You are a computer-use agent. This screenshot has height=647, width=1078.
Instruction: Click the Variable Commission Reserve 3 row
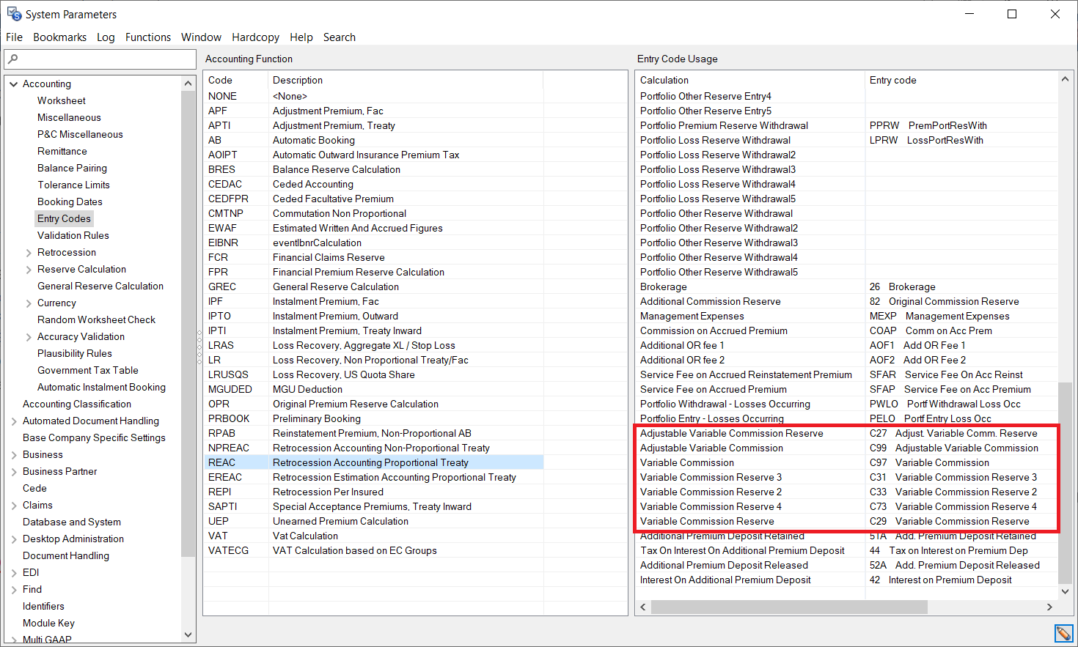click(711, 477)
